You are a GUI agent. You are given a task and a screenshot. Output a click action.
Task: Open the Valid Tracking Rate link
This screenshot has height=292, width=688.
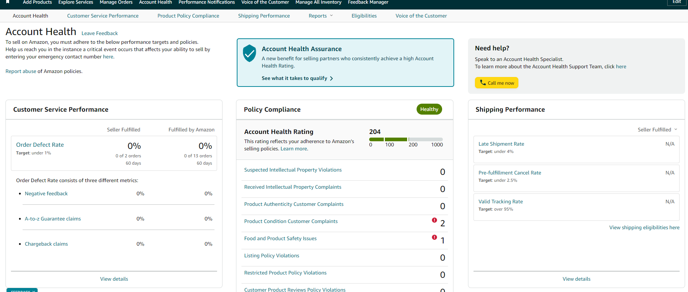click(500, 201)
